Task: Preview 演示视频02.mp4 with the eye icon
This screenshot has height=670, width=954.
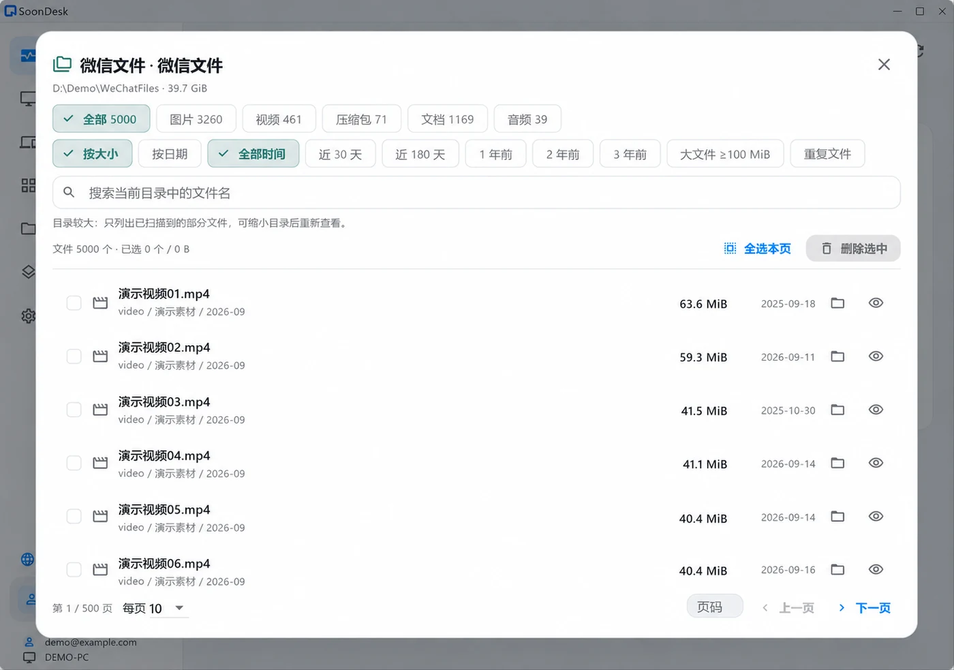Action: coord(876,356)
